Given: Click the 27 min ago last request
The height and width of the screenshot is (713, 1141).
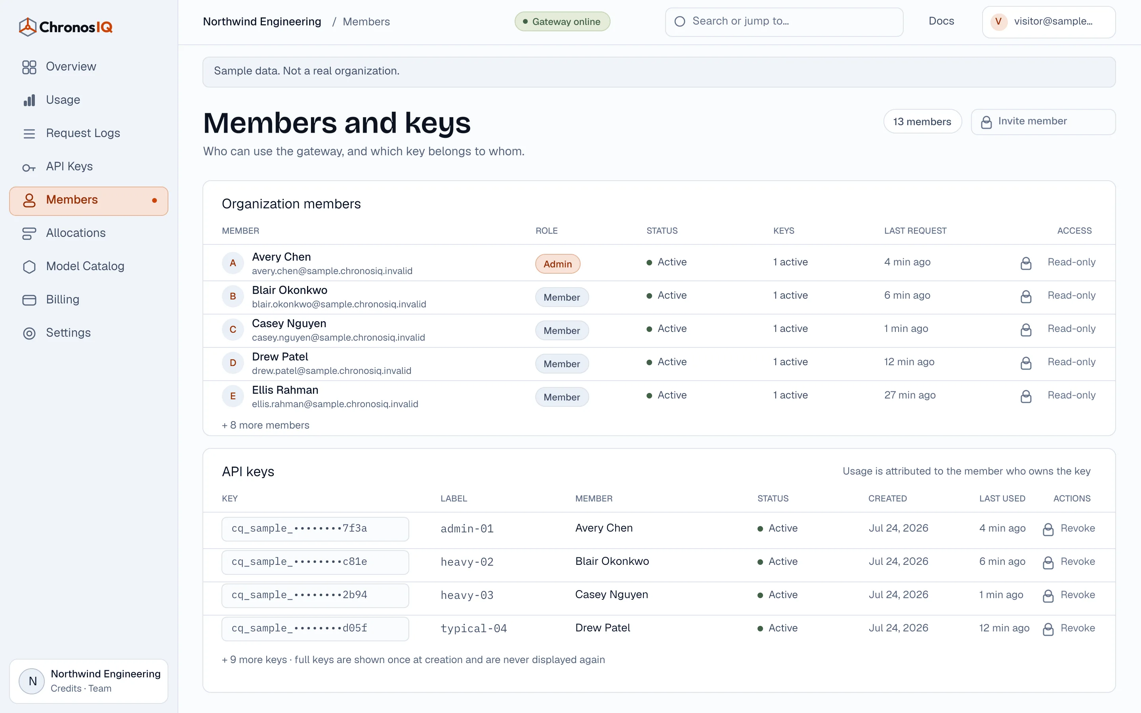Looking at the screenshot, I should 910,395.
